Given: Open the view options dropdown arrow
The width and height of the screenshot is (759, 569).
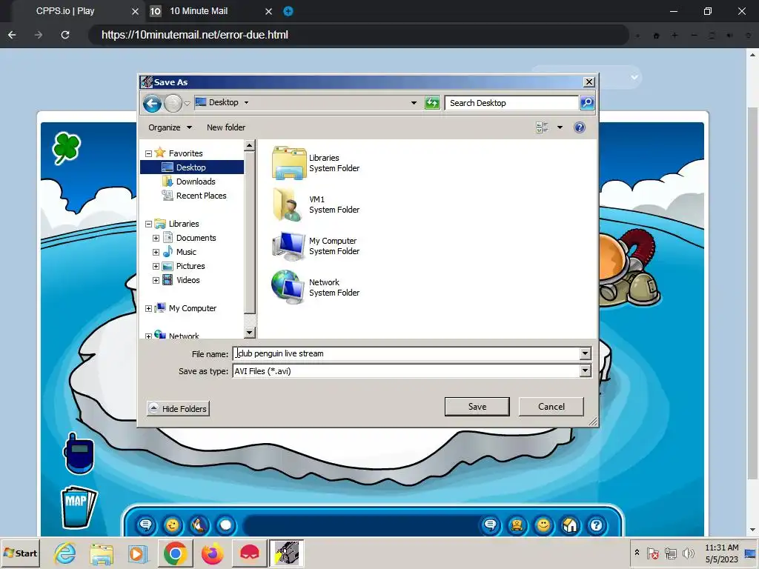Looking at the screenshot, I should (x=560, y=127).
